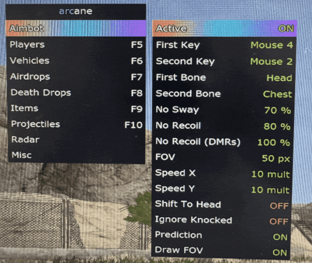Toggle the Draw FOV option
Viewport: 312px width, 263px height.
pyautogui.click(x=221, y=251)
